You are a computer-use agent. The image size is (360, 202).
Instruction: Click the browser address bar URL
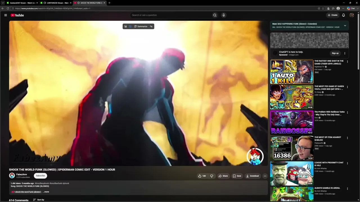pyautogui.click(x=53, y=8)
